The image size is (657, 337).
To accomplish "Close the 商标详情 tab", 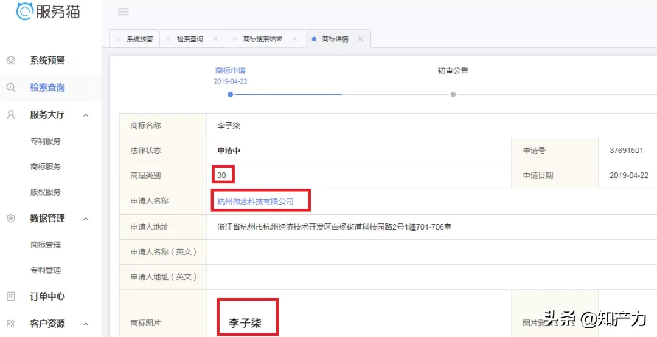I will point(360,39).
